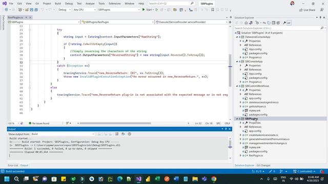Click No issues found health indicator

pyautogui.click(x=39, y=123)
